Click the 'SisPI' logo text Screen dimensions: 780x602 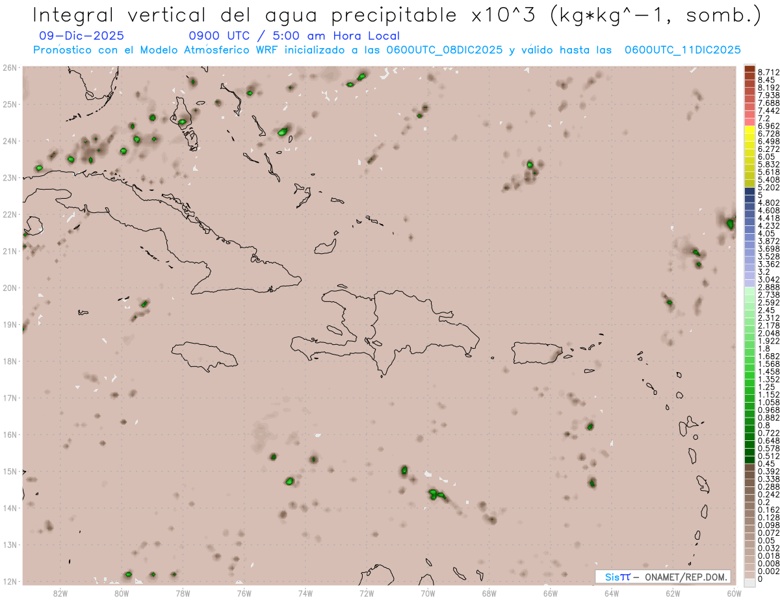617,577
